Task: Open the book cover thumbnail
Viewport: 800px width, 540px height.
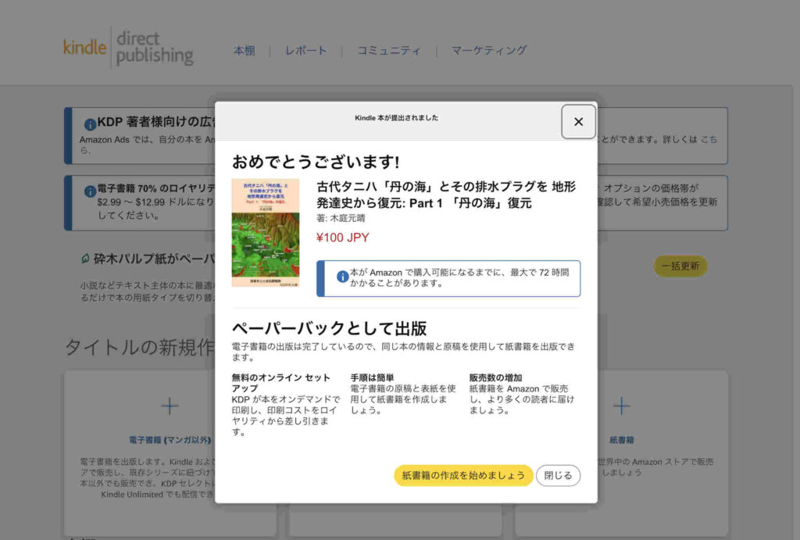Action: 266,233
